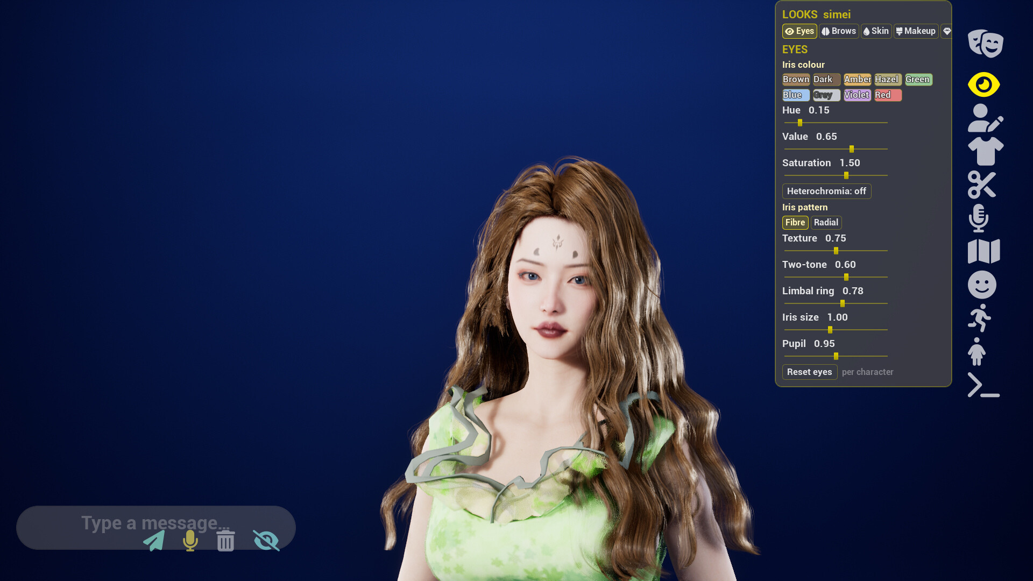Switch to the Eyes tab
The width and height of the screenshot is (1033, 581).
click(799, 31)
